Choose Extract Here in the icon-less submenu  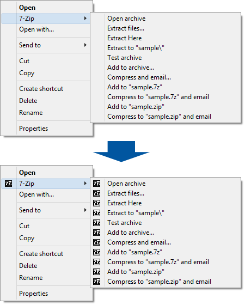125,38
